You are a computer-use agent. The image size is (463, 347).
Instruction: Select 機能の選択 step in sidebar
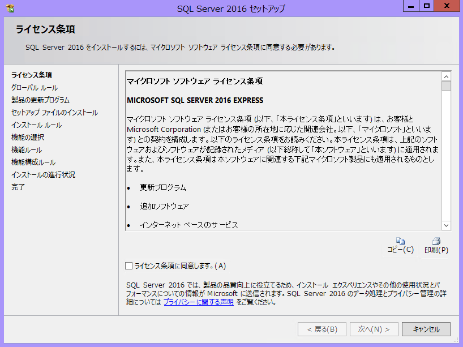(x=28, y=138)
